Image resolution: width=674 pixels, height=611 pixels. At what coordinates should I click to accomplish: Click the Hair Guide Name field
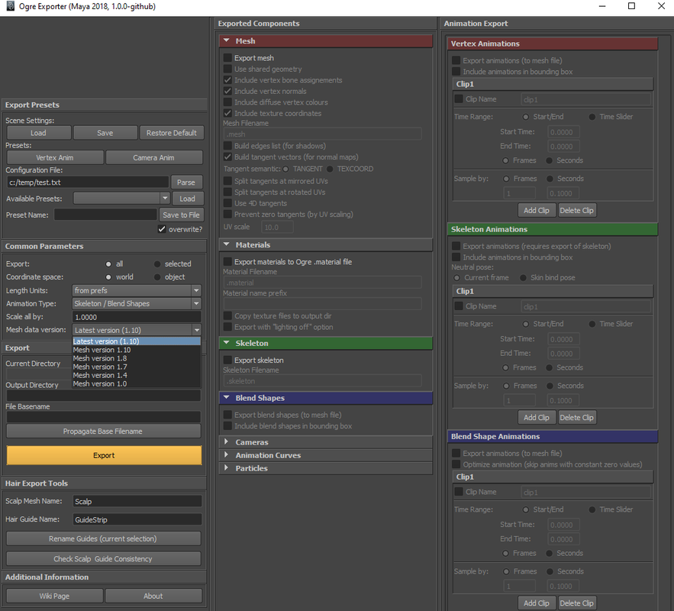137,519
